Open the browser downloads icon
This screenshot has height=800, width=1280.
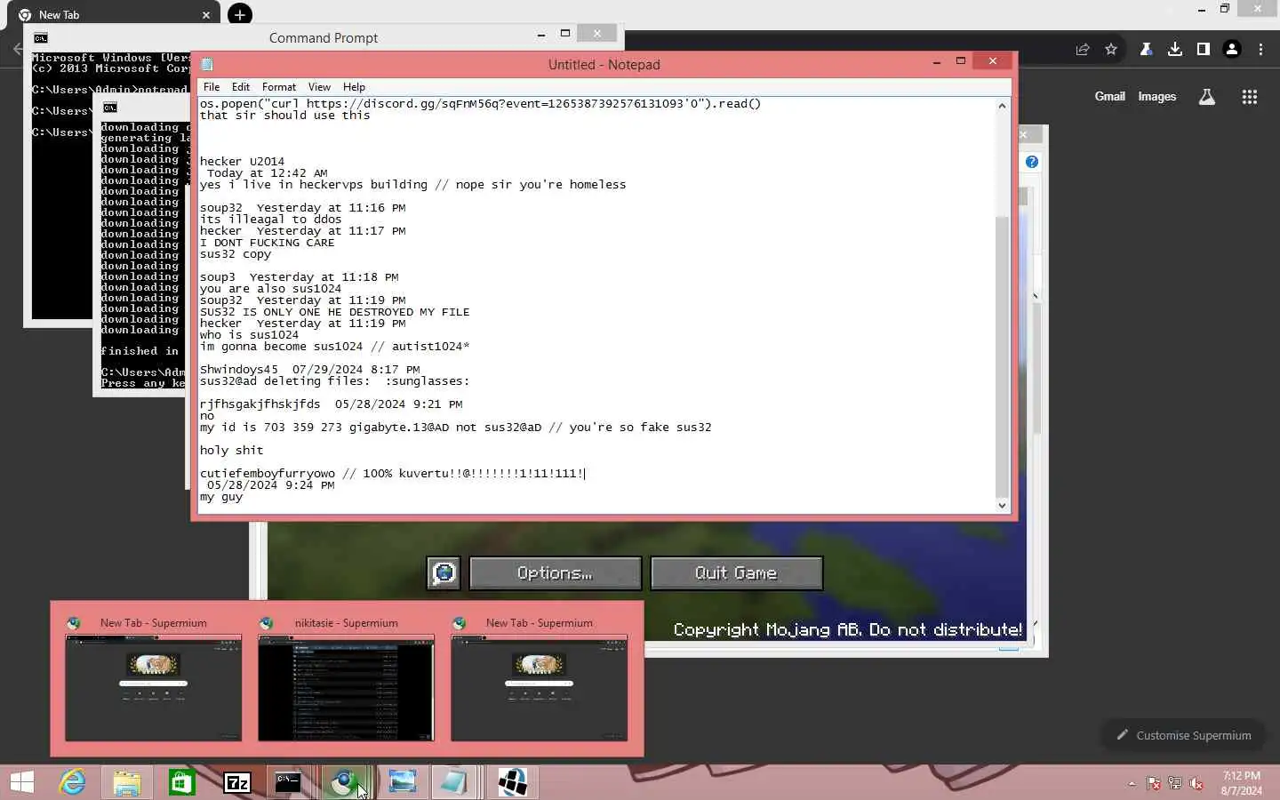coord(1175,50)
